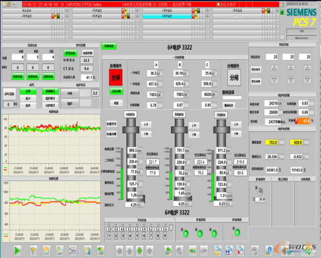The height and width of the screenshot is (258, 321).
Task: Select the cyan highlighted area button in the overview
Action: (167, 16)
